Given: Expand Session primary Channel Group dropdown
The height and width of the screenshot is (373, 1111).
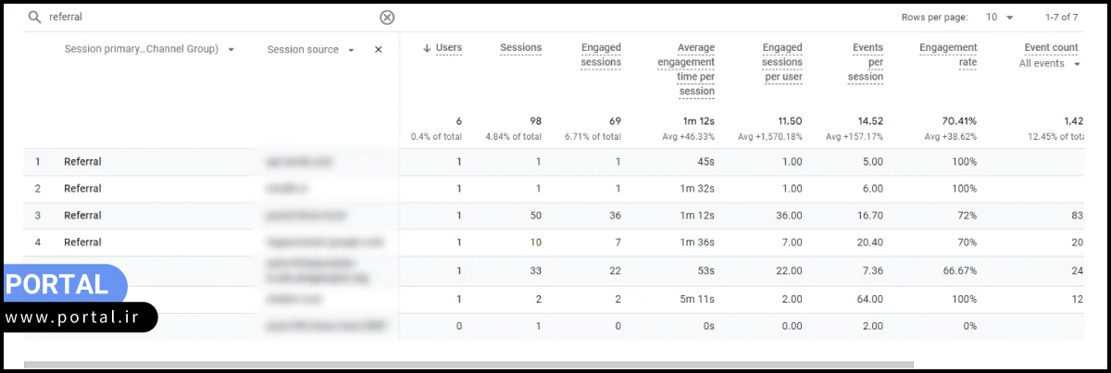Looking at the screenshot, I should coord(231,50).
